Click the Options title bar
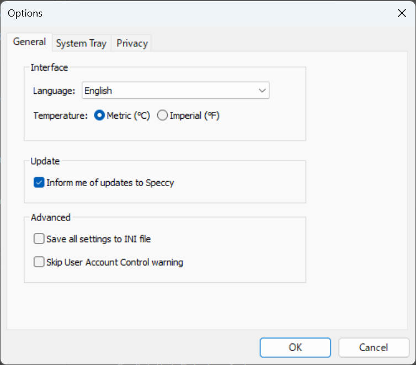Screen dimensions: 416x365 pyautogui.click(x=166, y=13)
